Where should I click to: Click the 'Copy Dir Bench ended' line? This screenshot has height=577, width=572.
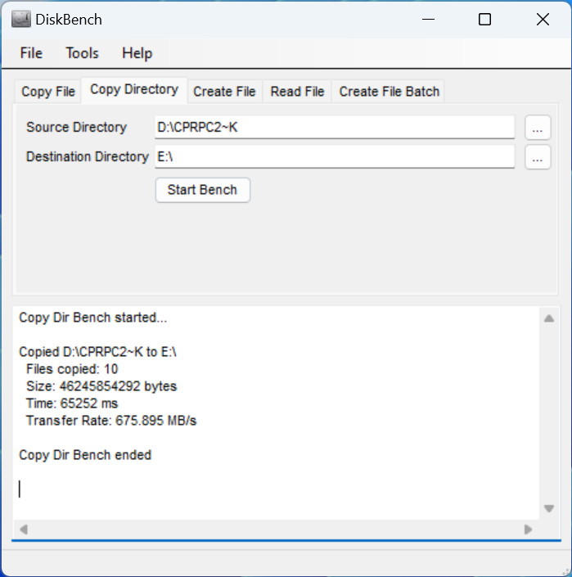pyautogui.click(x=85, y=455)
